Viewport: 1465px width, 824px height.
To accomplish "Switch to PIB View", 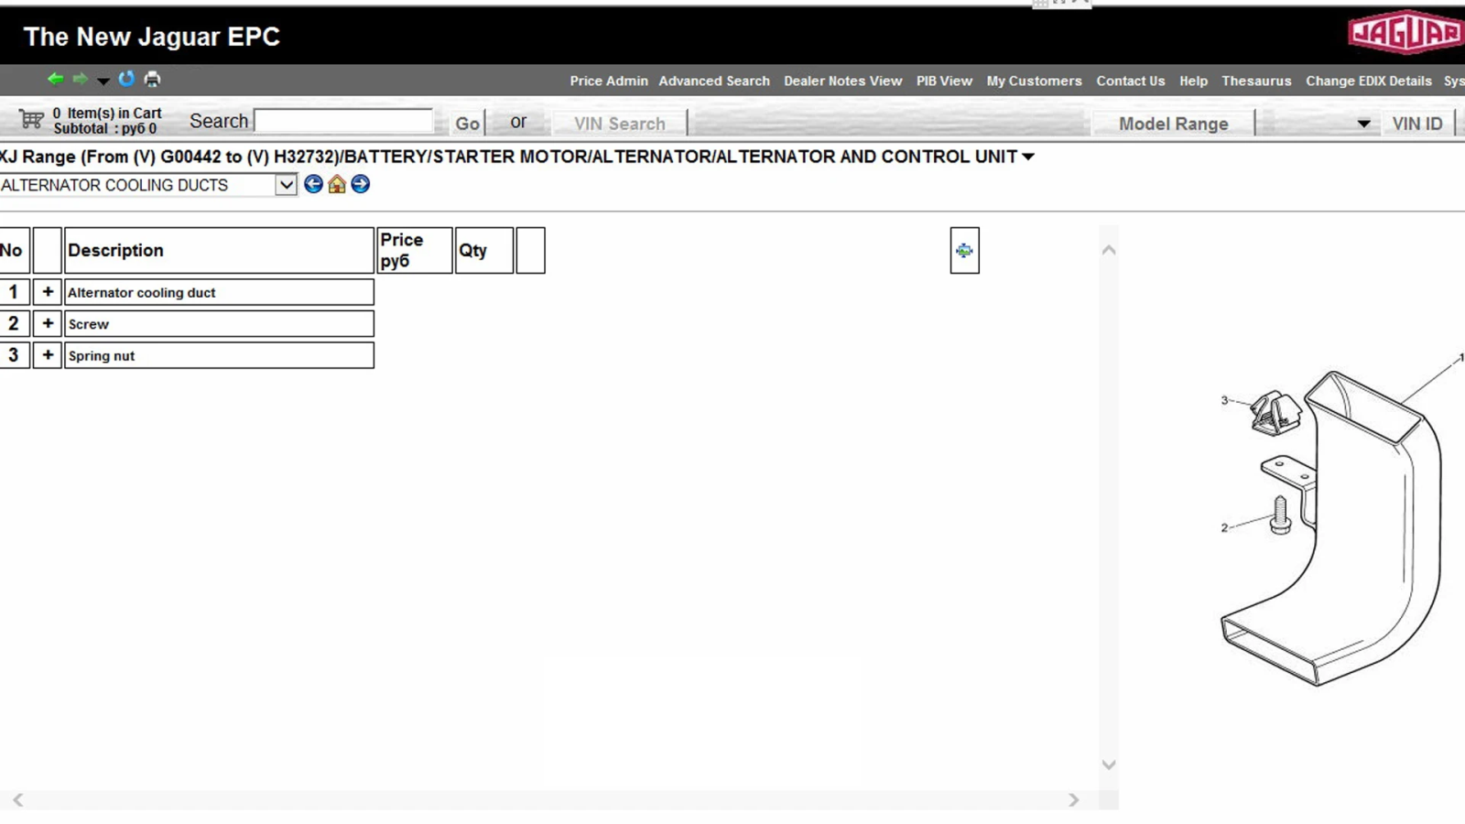I will (944, 81).
